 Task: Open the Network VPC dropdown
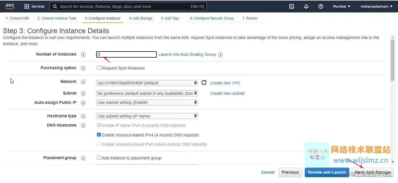(x=147, y=83)
